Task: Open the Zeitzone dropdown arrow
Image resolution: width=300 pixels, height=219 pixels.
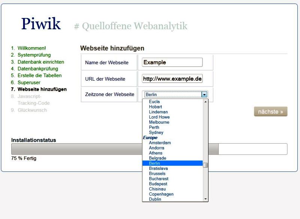Action: (204, 94)
